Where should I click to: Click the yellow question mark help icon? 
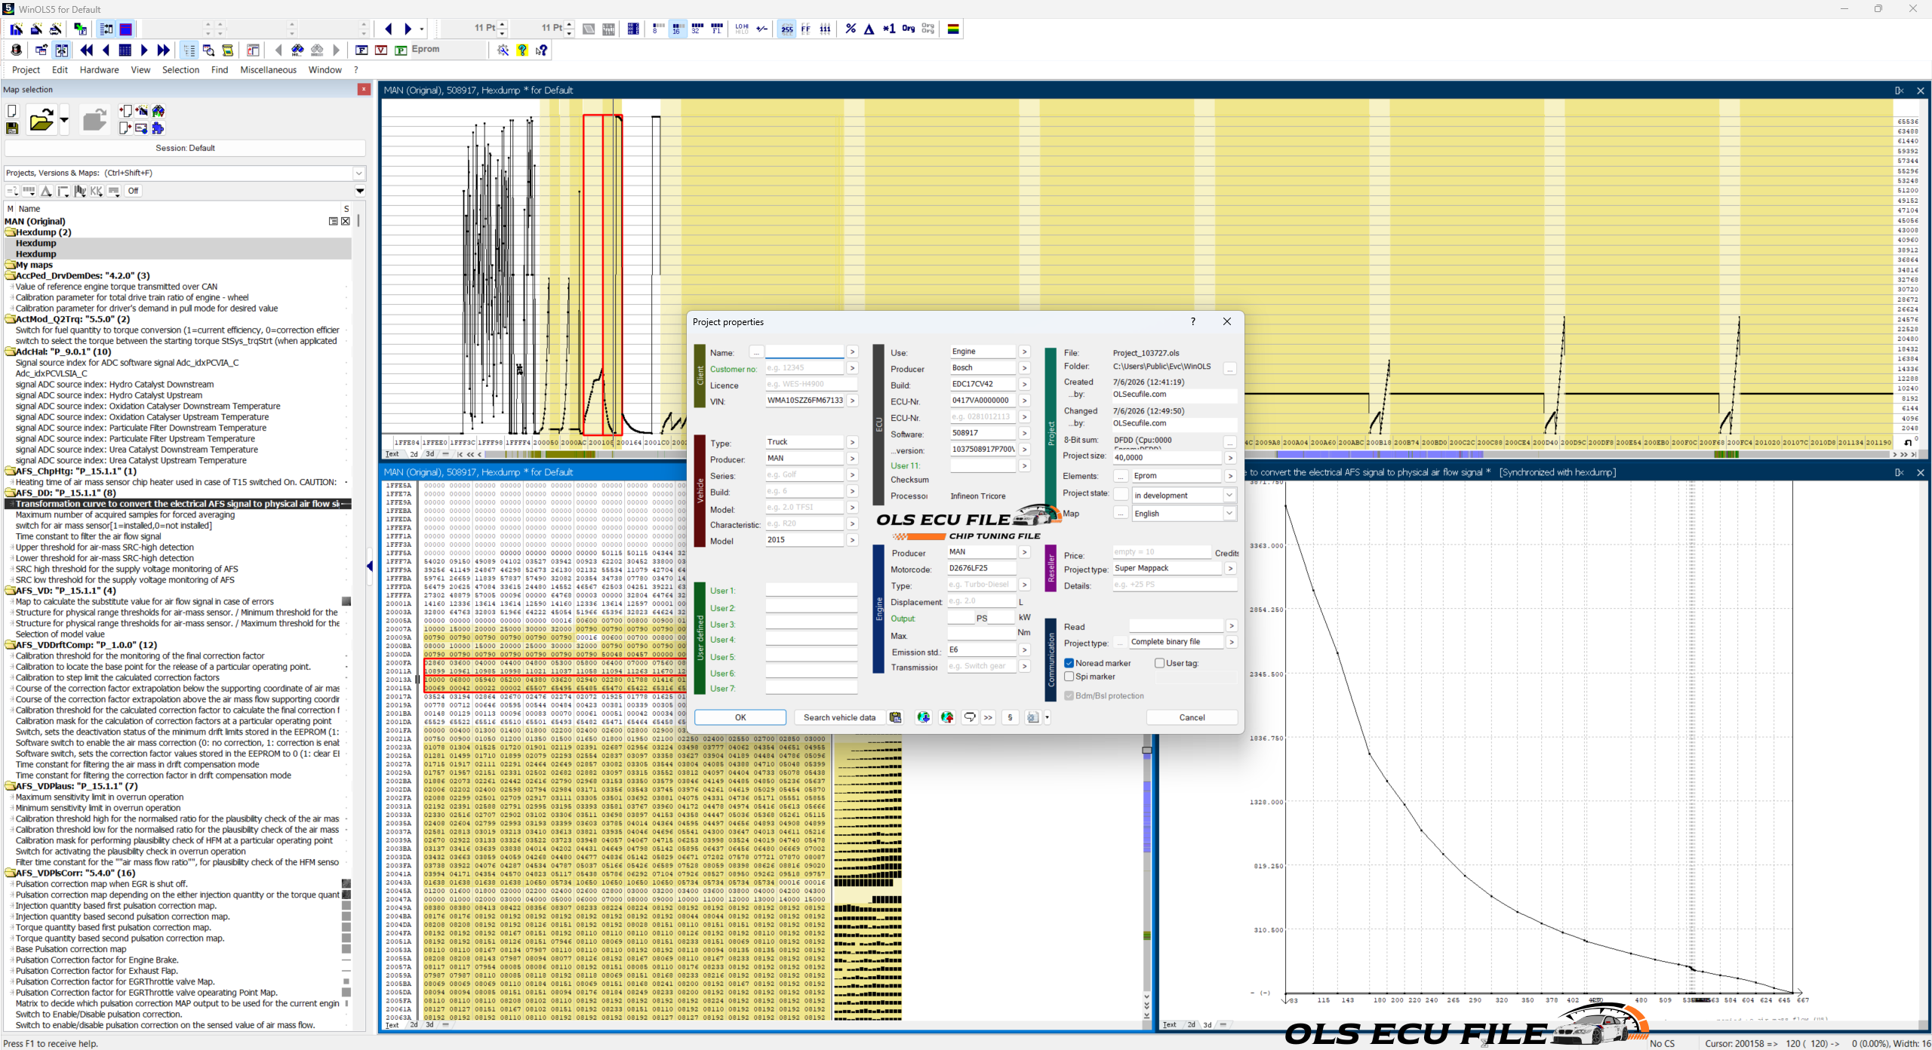[522, 50]
